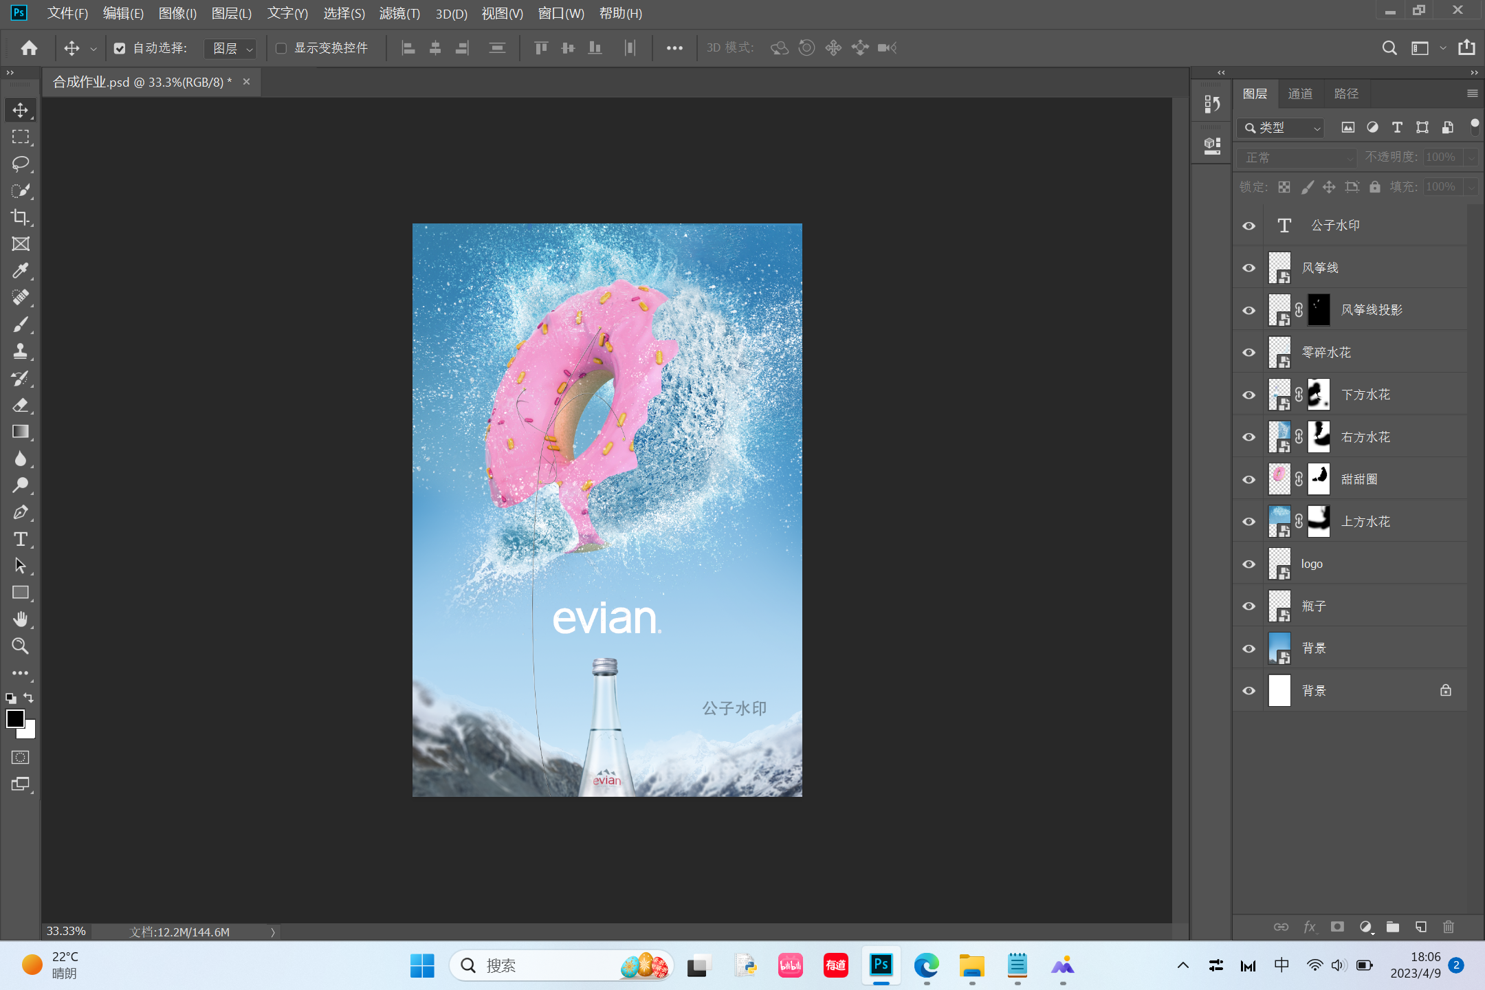Select the History Brush tool
Screen dimensions: 1485x990
21,378
